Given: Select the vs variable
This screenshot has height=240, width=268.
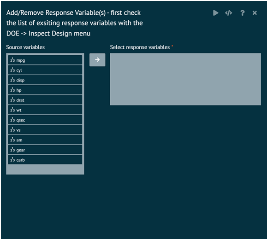Looking at the screenshot, I should click(45, 130).
